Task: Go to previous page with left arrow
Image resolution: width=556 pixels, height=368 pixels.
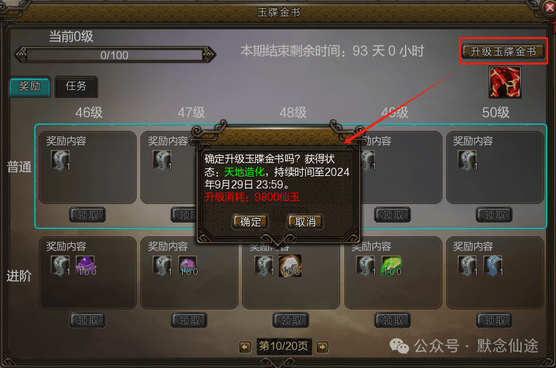Action: (245, 347)
